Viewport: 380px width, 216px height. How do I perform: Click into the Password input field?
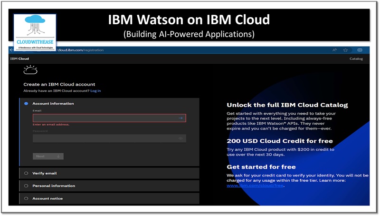109,138
